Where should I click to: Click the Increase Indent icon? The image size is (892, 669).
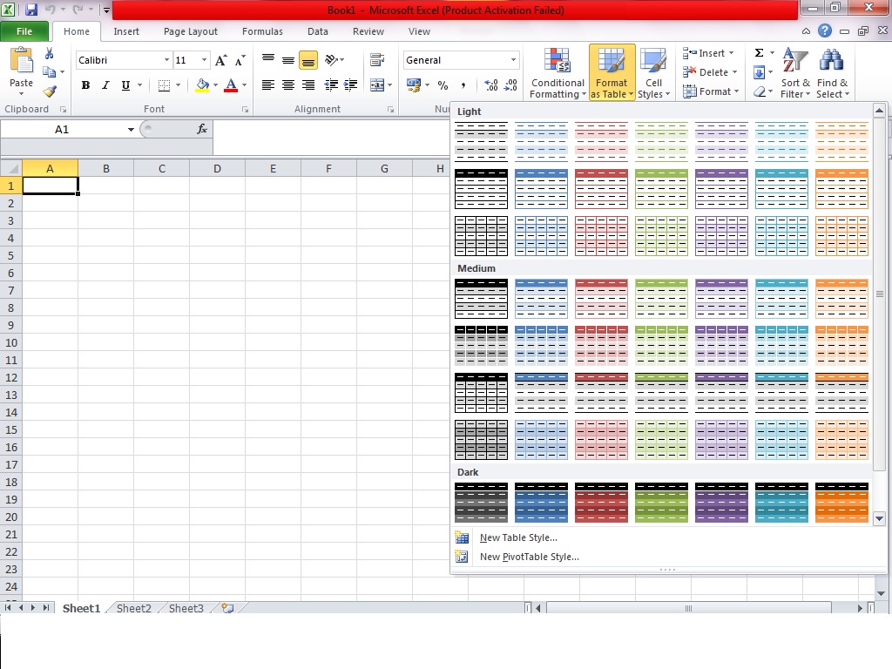350,85
